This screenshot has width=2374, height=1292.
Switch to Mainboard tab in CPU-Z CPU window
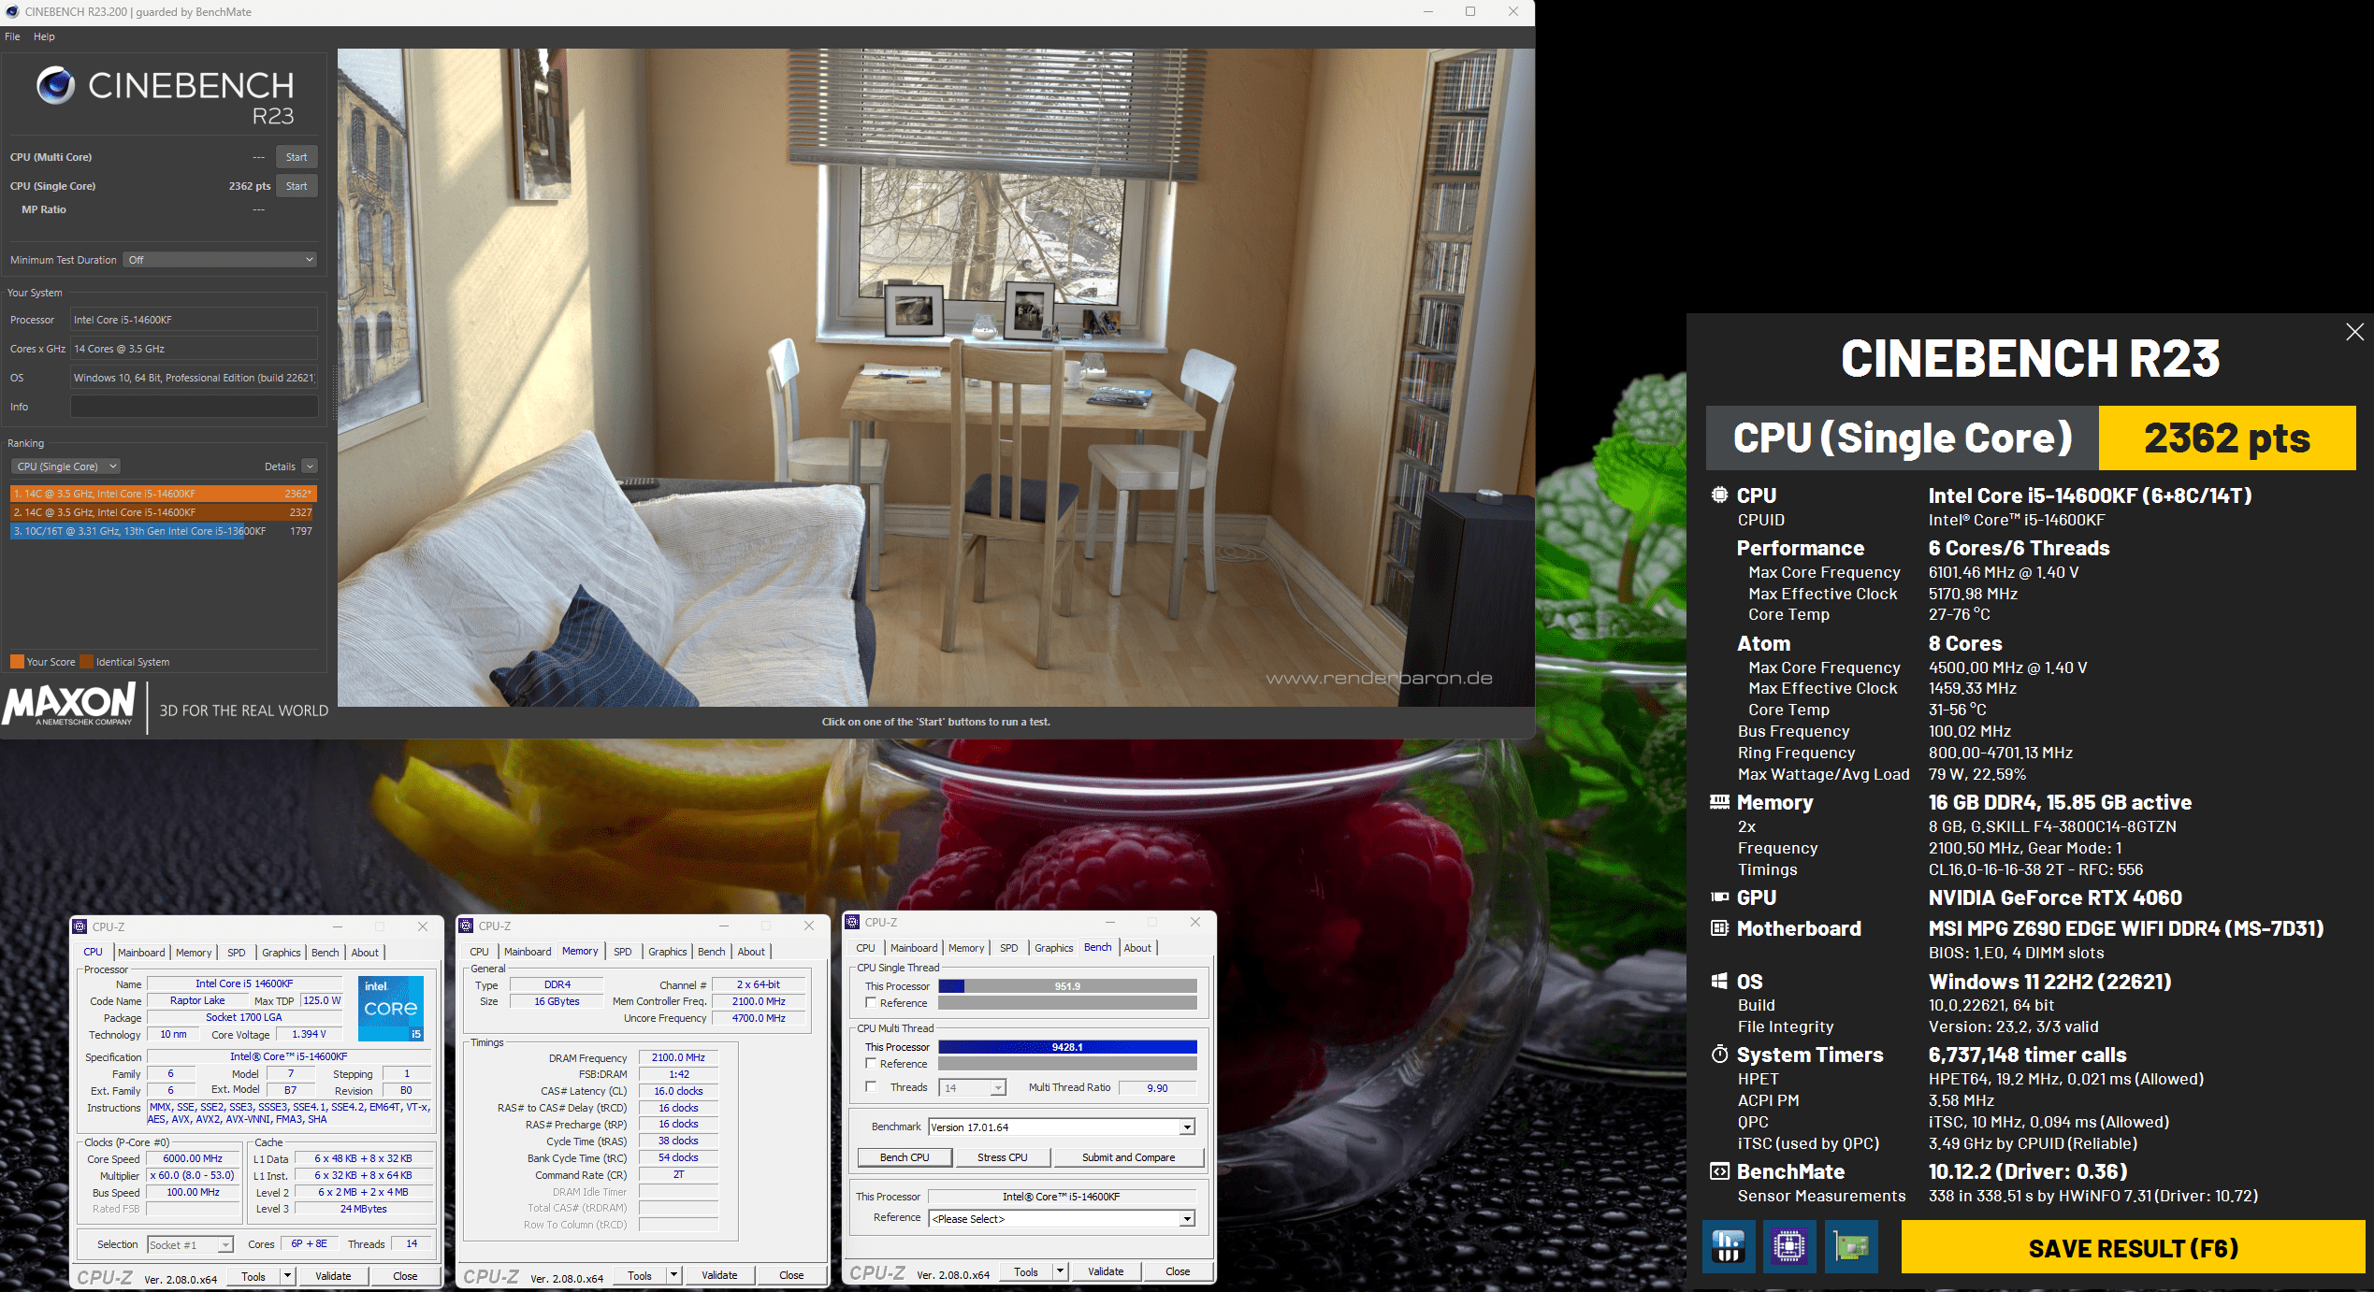point(141,953)
